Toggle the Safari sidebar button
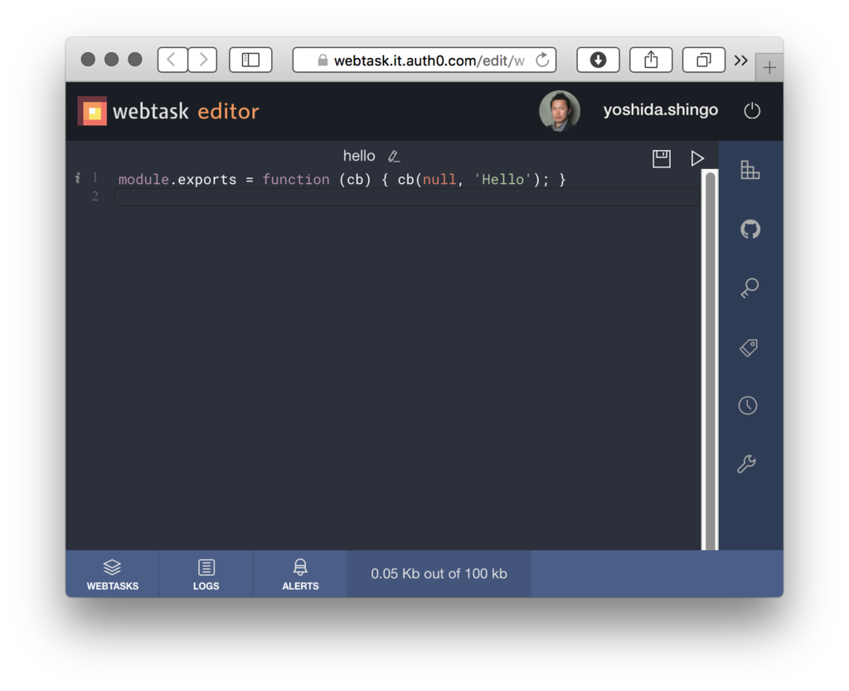This screenshot has height=691, width=849. [x=250, y=60]
